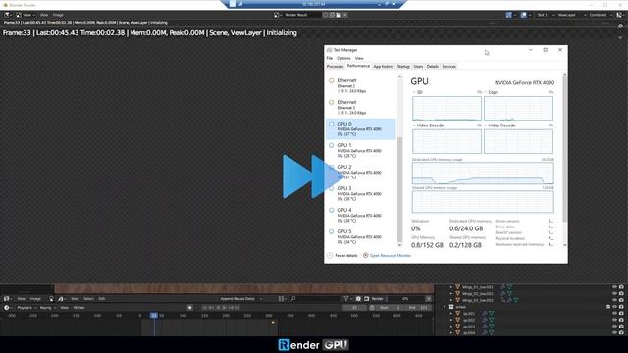Click the wheel collection icon in outliner
Screen dimensions: 628x353
tap(451, 307)
